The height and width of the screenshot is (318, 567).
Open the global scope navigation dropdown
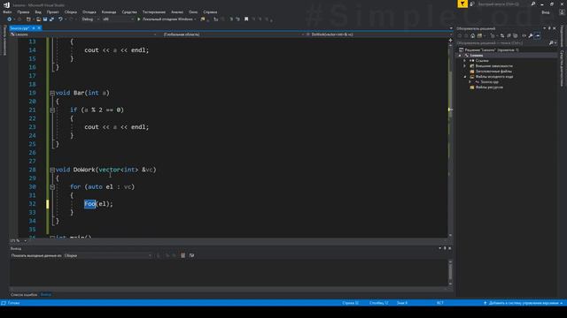(x=231, y=34)
